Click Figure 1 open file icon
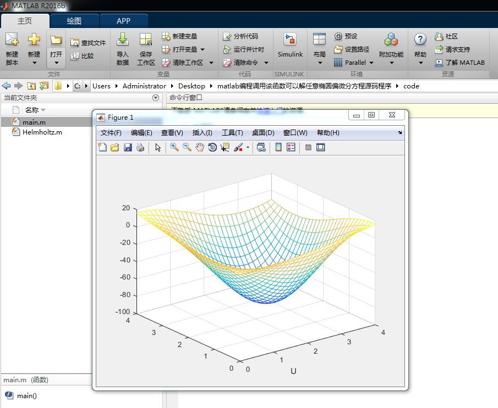Image resolution: width=498 pixels, height=408 pixels. click(x=115, y=147)
